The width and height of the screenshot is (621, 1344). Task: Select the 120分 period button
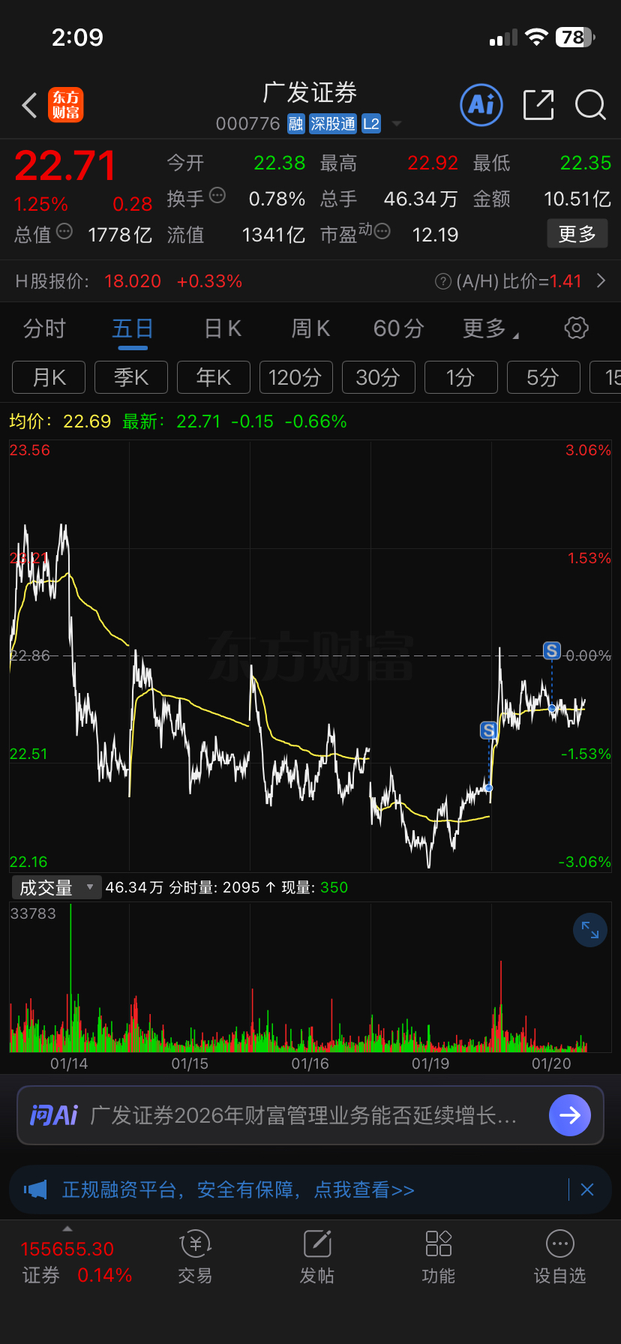(296, 377)
